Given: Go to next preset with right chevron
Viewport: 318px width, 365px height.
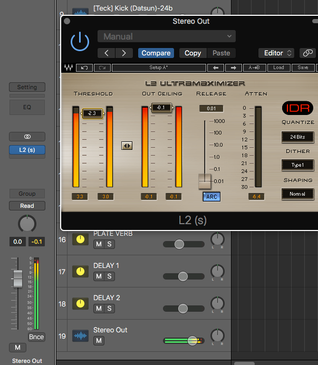Looking at the screenshot, I should click(124, 53).
